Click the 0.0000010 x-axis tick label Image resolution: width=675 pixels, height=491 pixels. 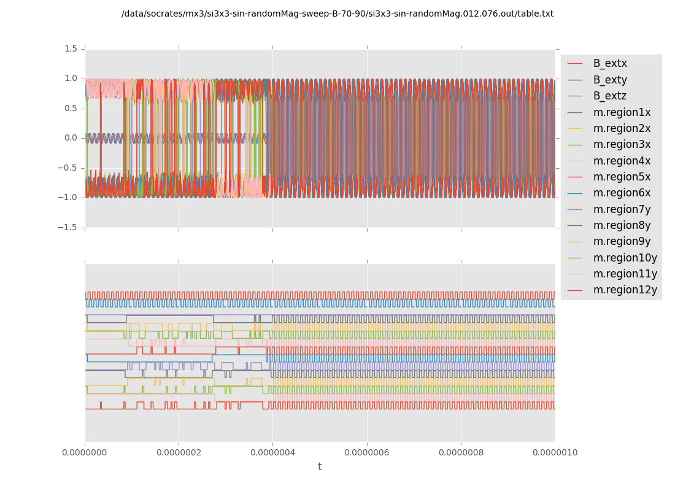554,453
